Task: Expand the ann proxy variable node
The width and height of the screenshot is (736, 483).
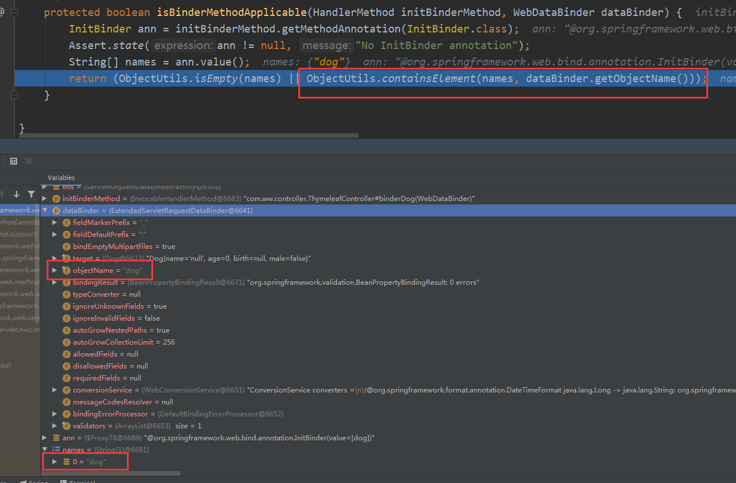Action: [x=45, y=438]
